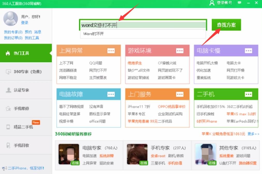Click the 手机专家 photo thumbnail
The image size is (262, 174).
(137, 154)
